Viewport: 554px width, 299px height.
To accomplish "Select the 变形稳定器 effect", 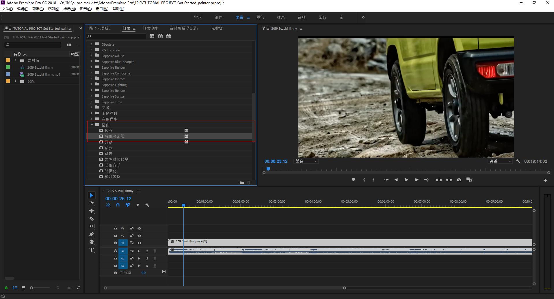I will [114, 136].
